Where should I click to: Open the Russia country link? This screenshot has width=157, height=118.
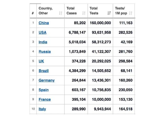pyautogui.click(x=45, y=52)
